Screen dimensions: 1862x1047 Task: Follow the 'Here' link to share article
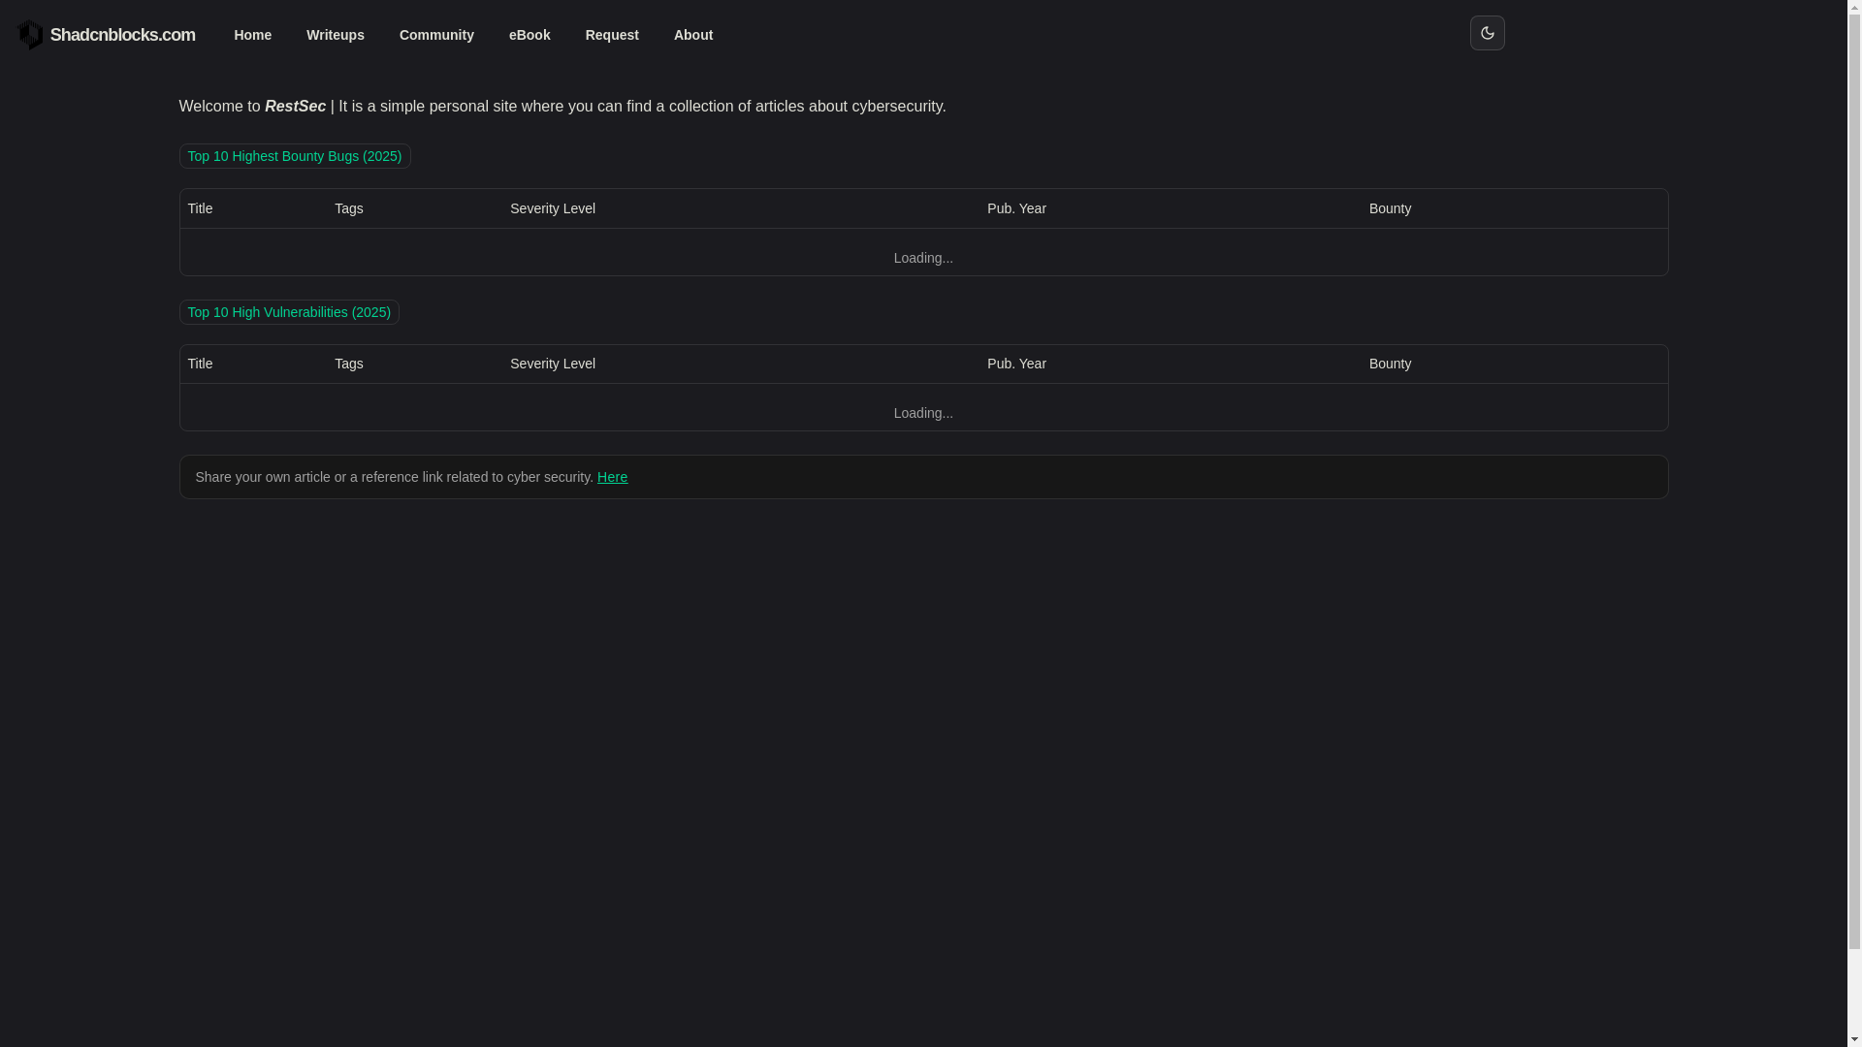pos(612,477)
